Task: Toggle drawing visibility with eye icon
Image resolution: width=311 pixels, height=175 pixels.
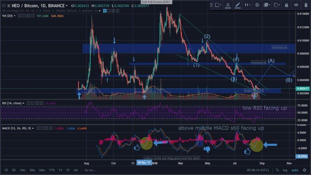Action: [x=296, y=5]
